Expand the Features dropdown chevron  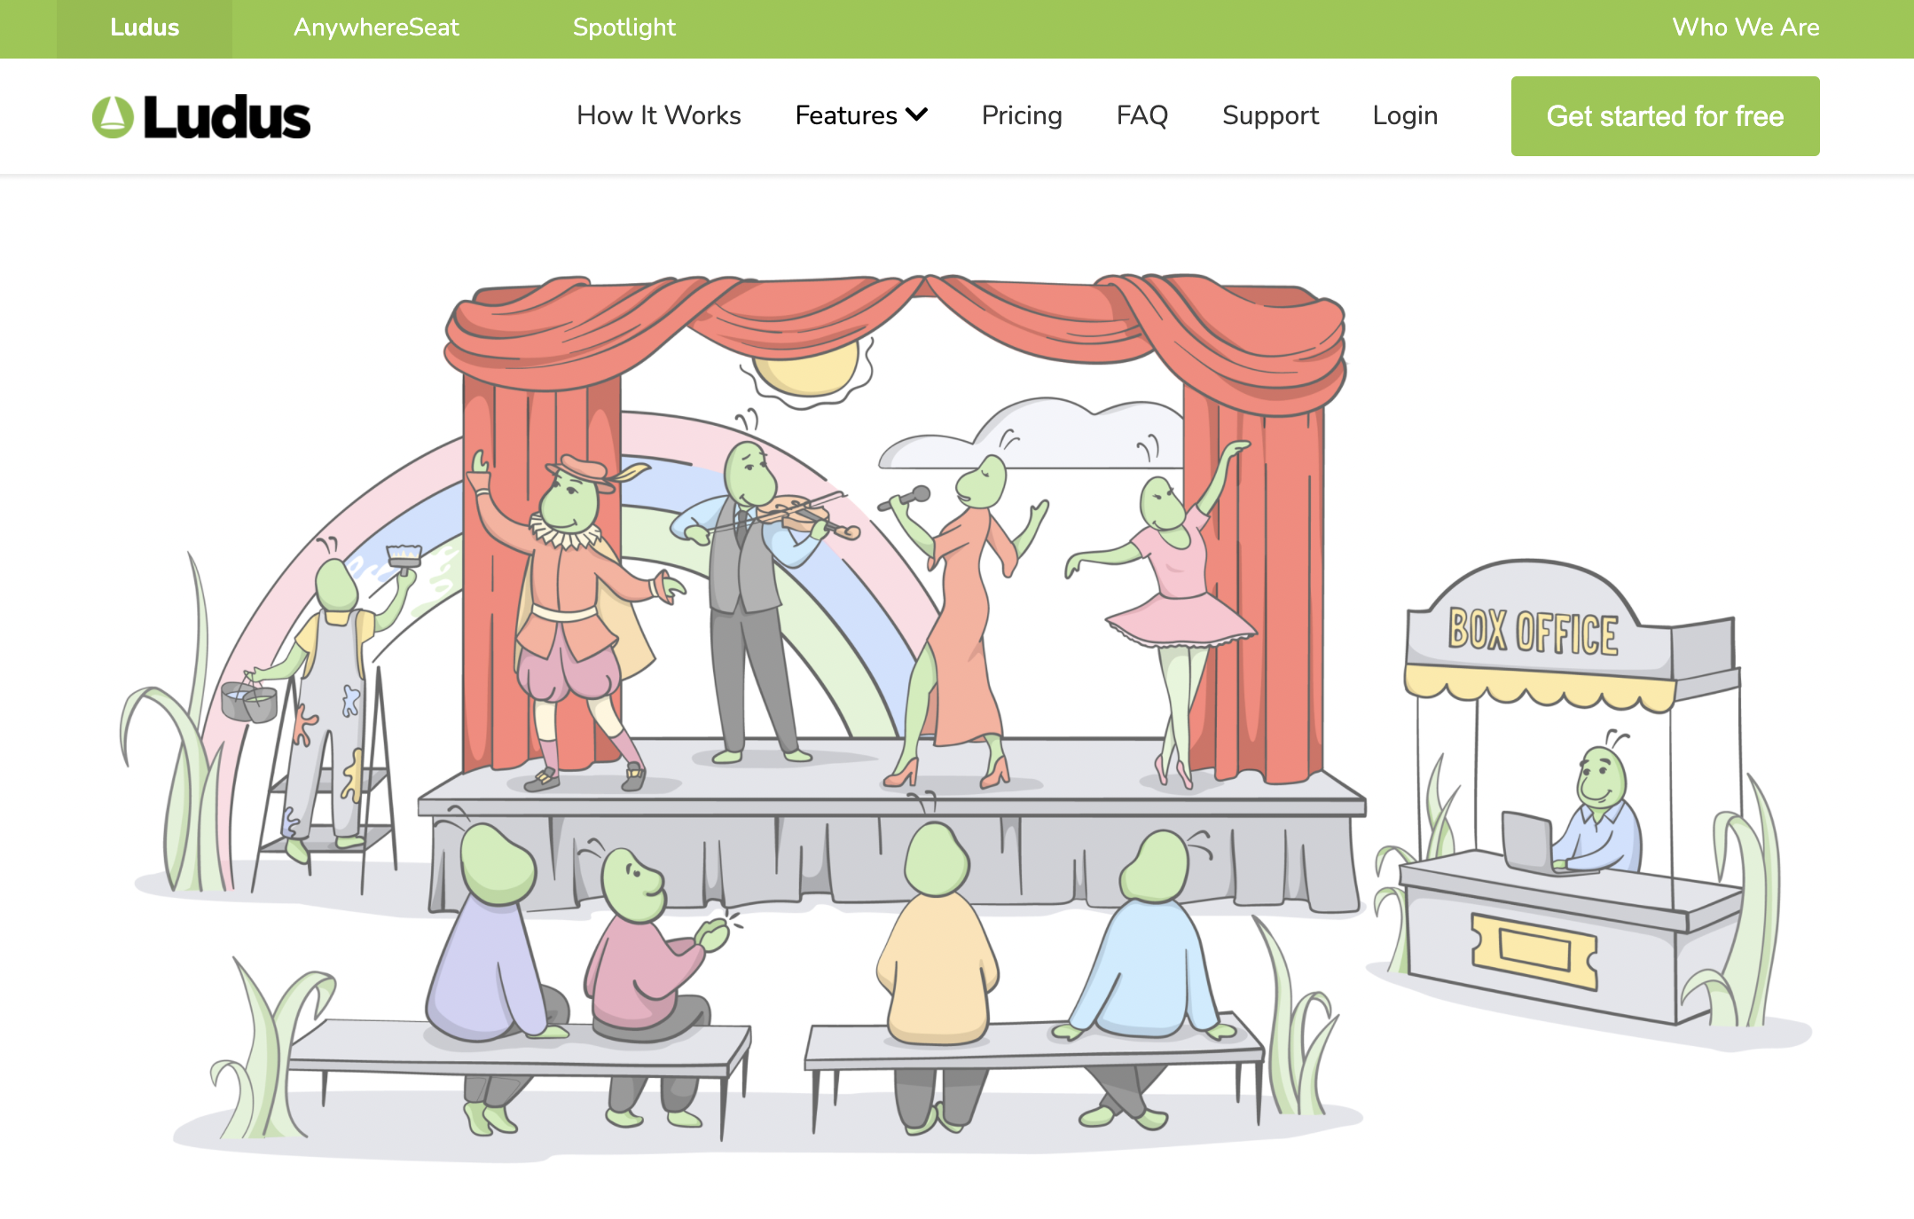pyautogui.click(x=917, y=114)
